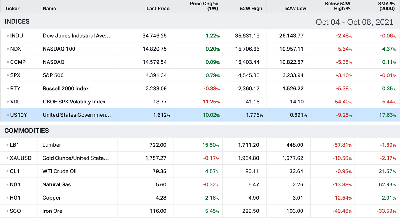Sort by Name column header
Image resolution: width=400 pixels, height=221 pixels.
[x=49, y=9]
